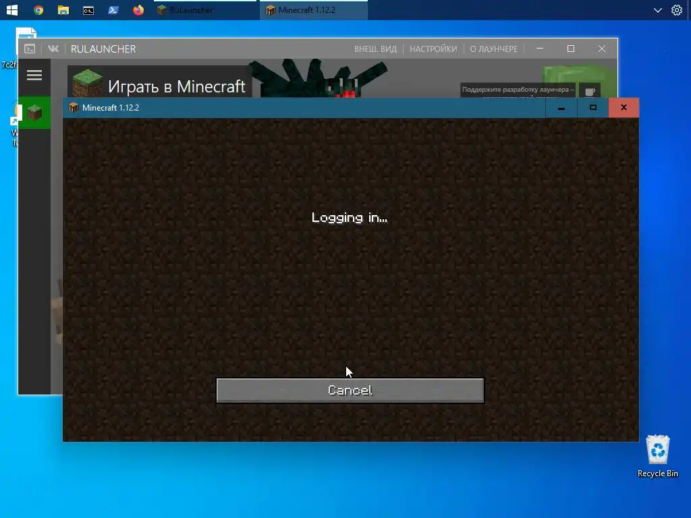
Task: Click the RULAUNCHER title text
Action: click(x=103, y=49)
